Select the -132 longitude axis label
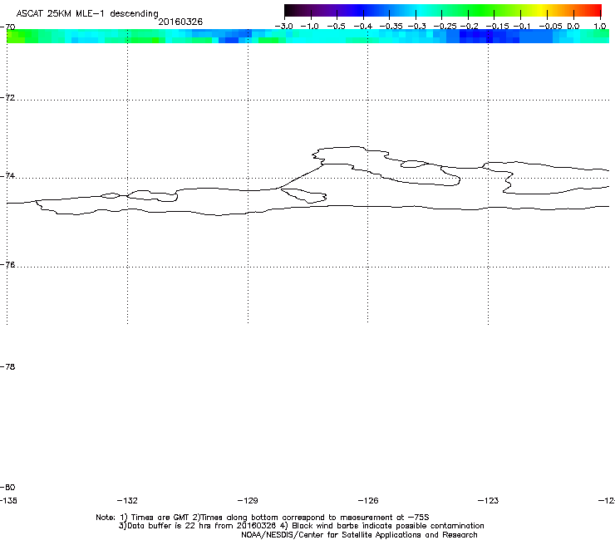 click(x=127, y=500)
